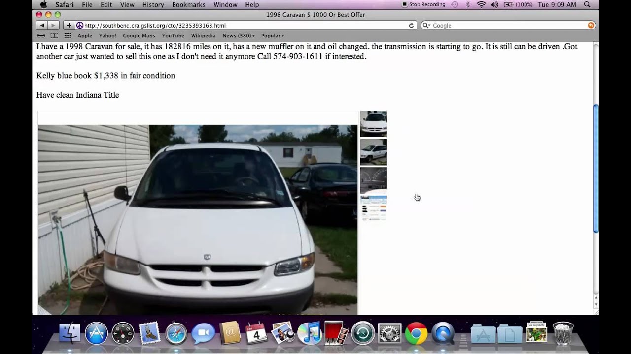631x354 pixels.
Task: Select fourth thumbnail of blue book page
Action: tap(374, 208)
